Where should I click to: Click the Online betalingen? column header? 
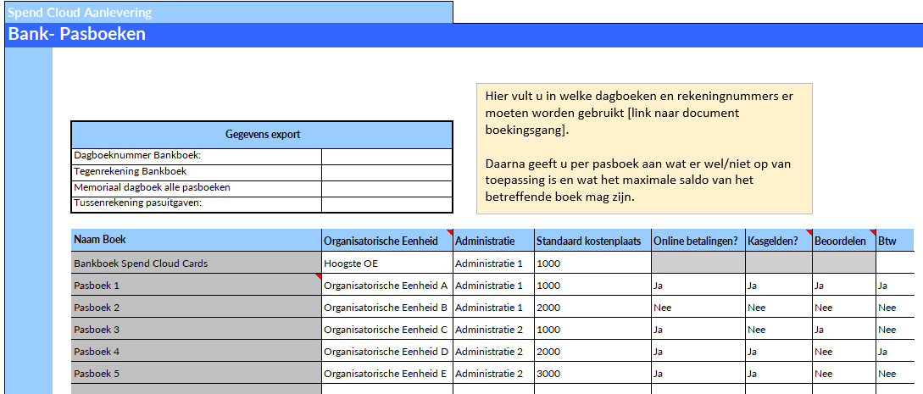(x=698, y=241)
